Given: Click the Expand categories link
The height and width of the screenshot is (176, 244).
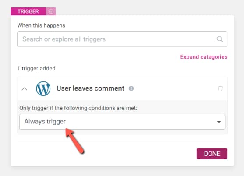Looking at the screenshot, I should tap(204, 57).
